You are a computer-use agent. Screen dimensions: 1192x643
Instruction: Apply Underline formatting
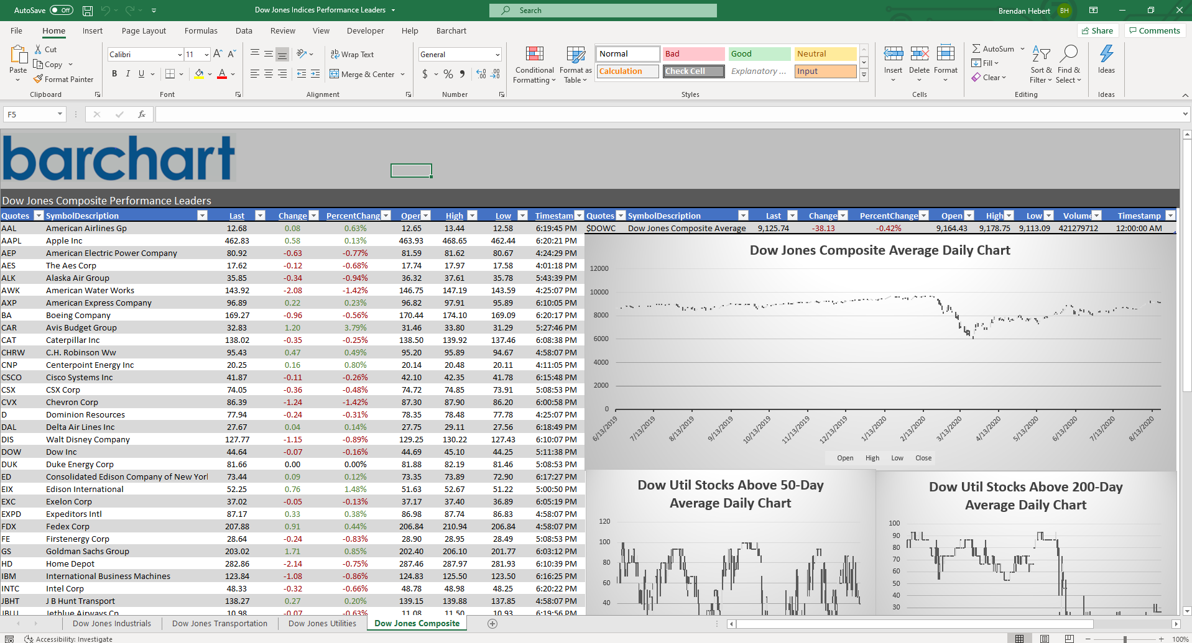142,74
